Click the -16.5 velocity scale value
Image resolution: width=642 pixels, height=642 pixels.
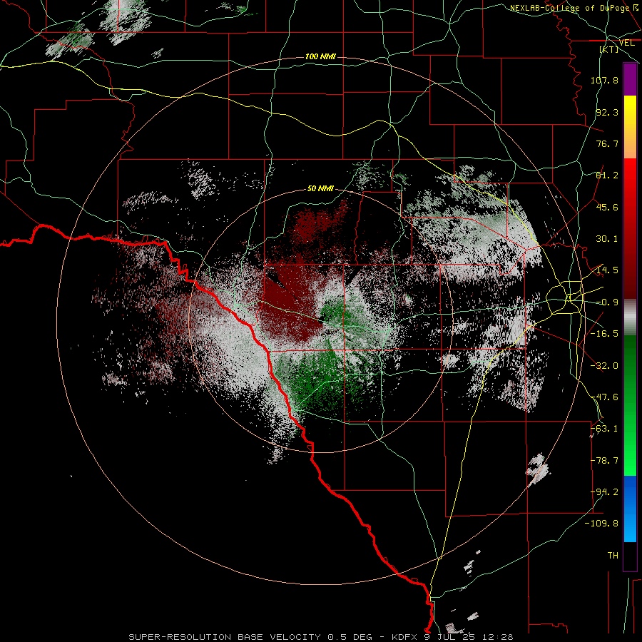[x=604, y=334]
